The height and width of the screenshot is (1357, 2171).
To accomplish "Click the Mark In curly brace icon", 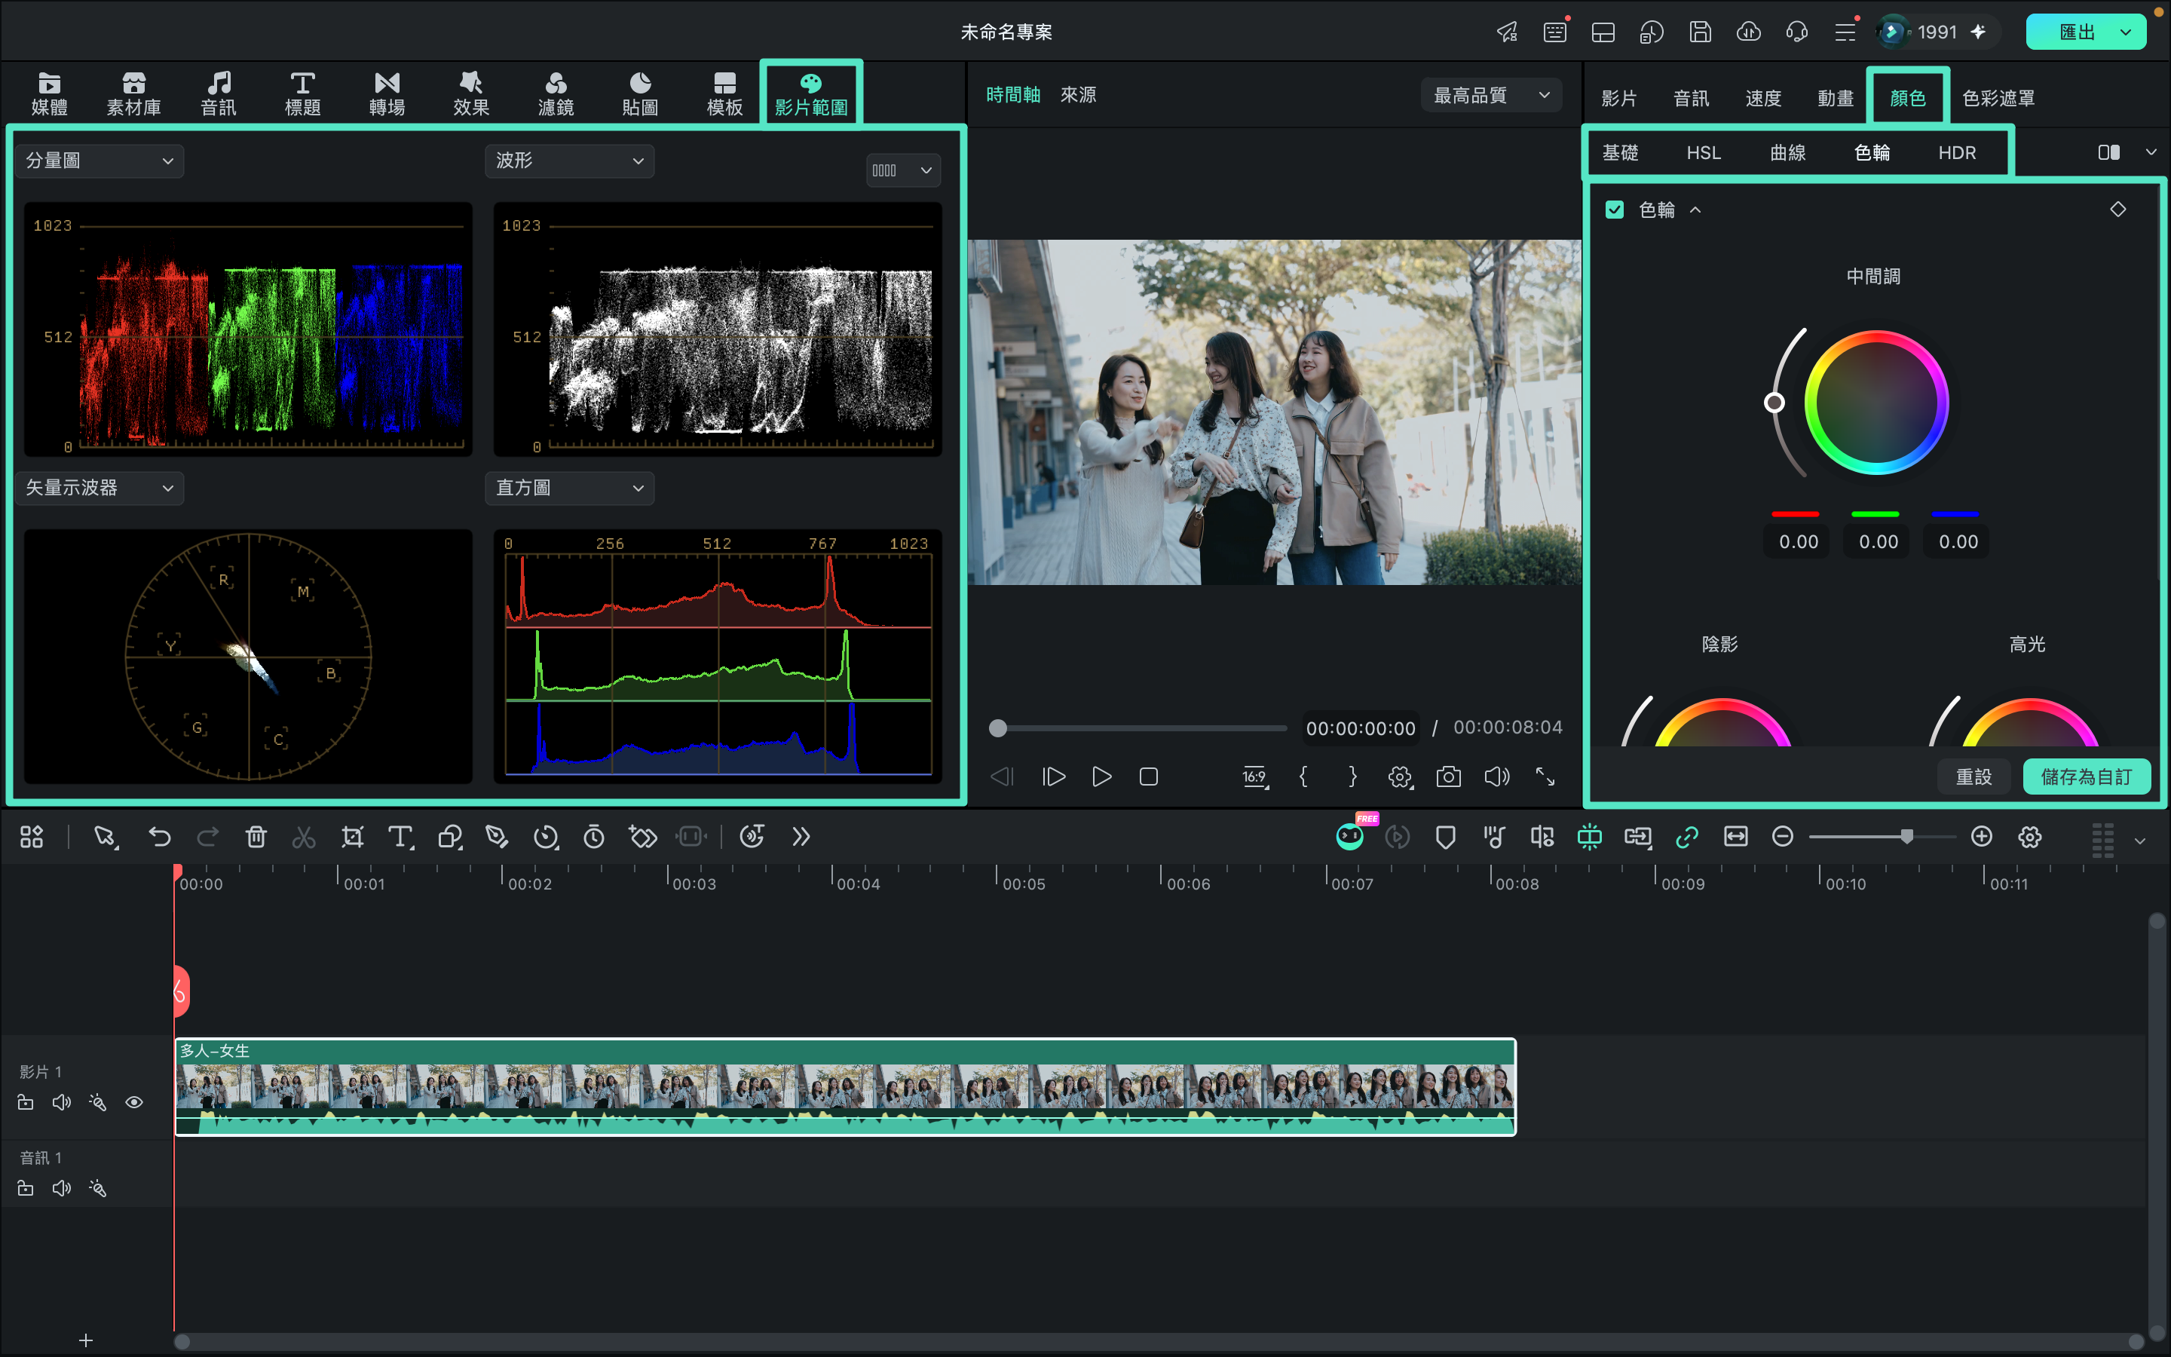I will pyautogui.click(x=1303, y=777).
